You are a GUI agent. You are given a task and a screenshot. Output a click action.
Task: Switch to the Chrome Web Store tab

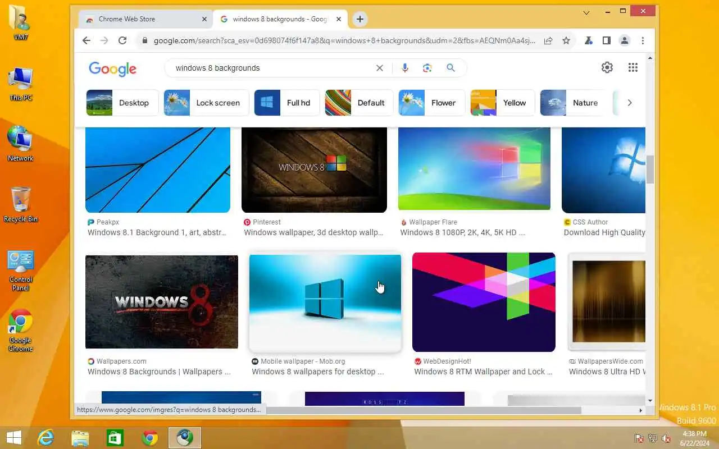point(145,19)
